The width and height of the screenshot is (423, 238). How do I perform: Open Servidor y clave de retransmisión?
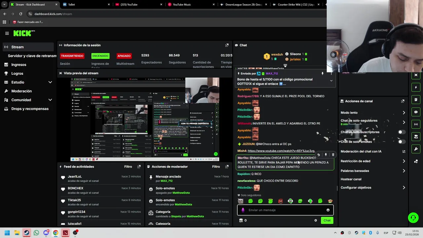point(32,56)
